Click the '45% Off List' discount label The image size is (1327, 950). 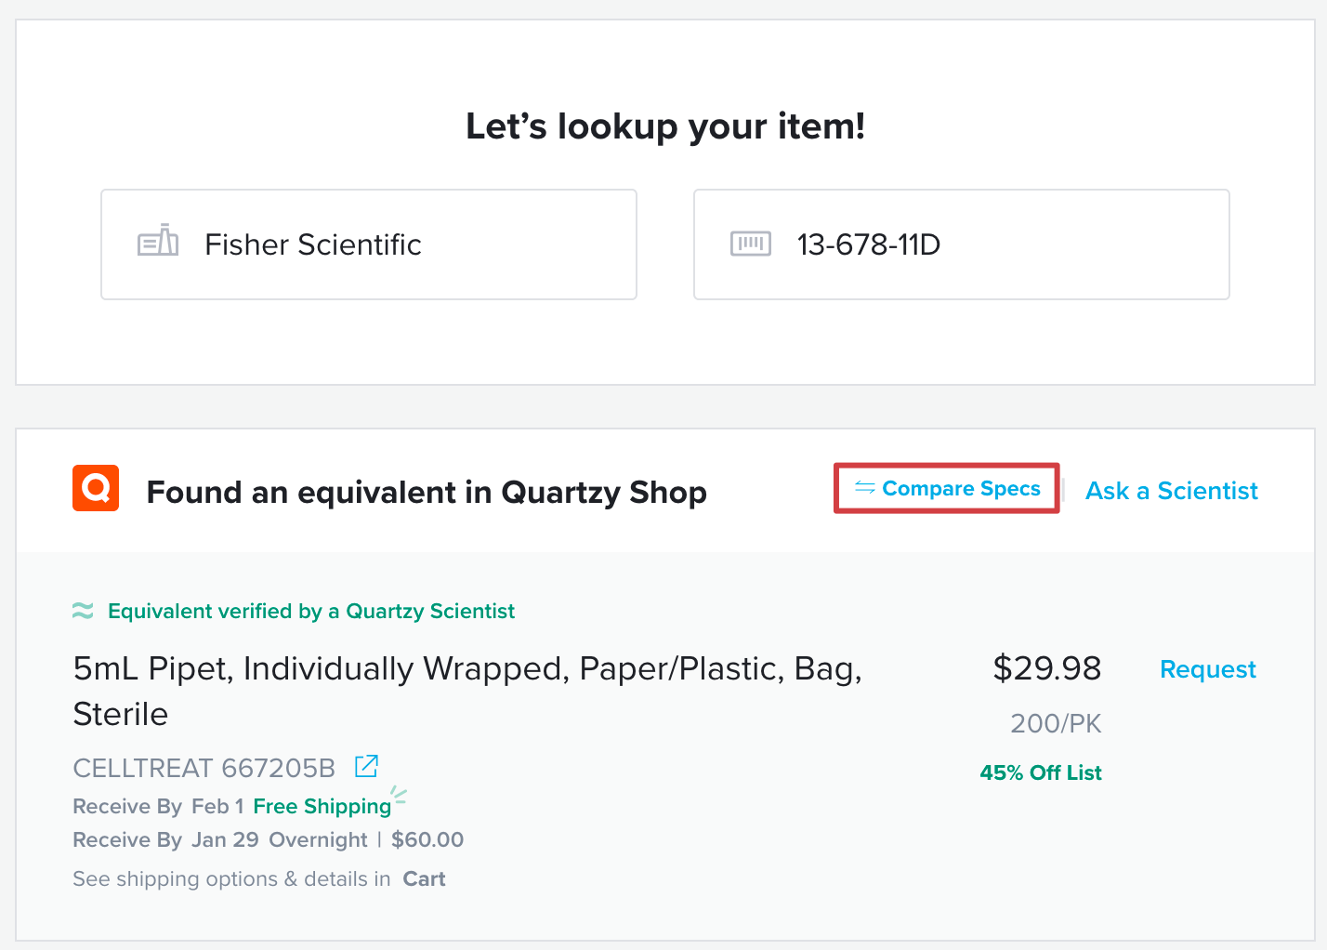(x=1041, y=772)
